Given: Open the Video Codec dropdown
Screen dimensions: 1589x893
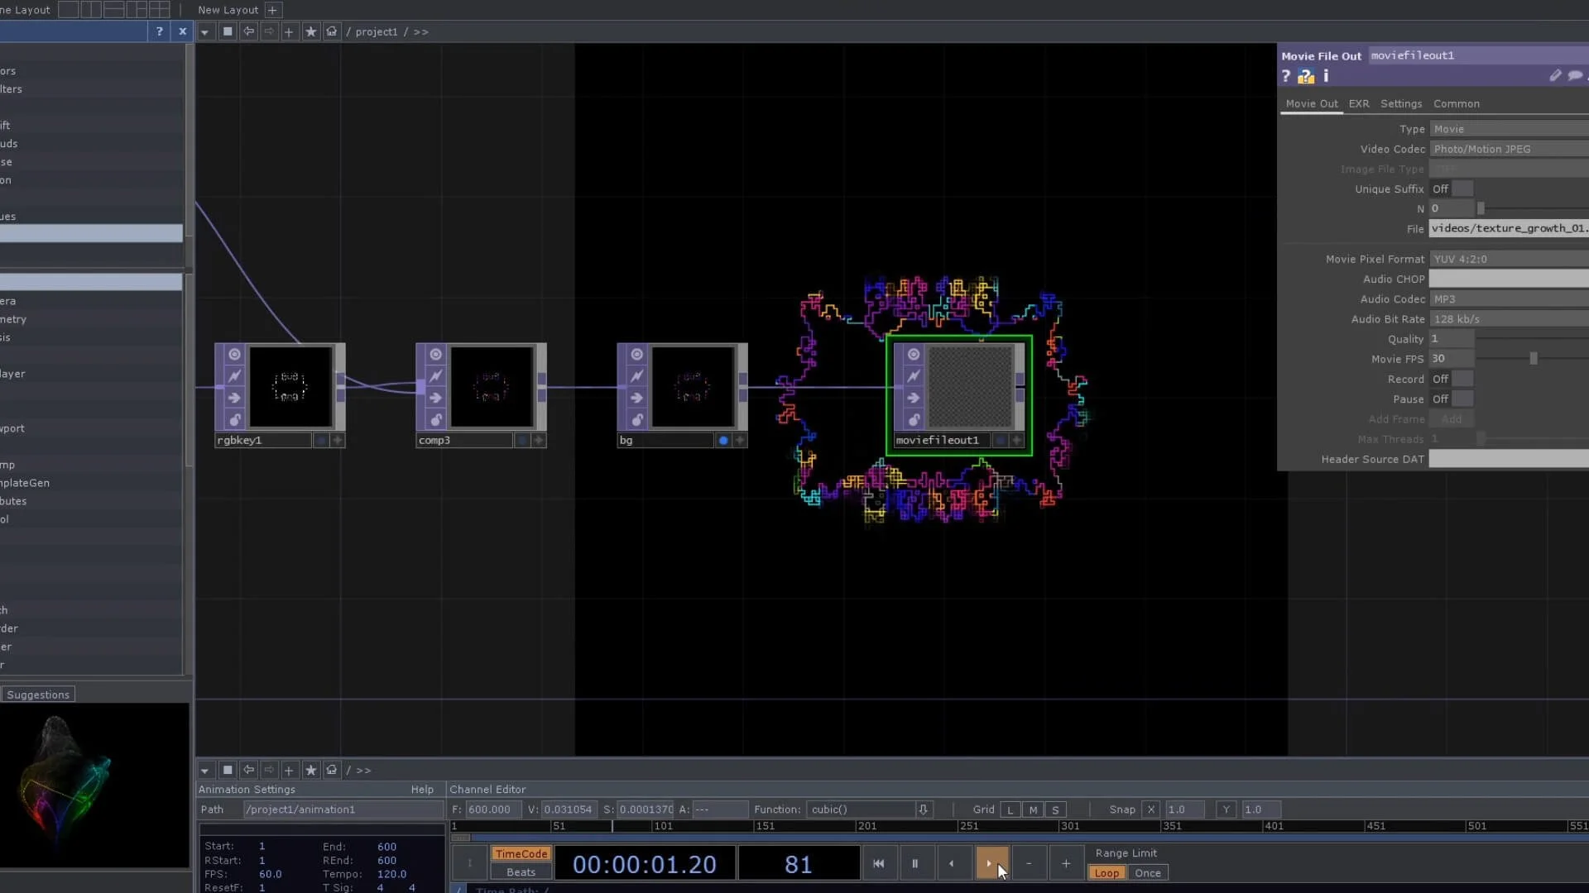Looking at the screenshot, I should point(1508,149).
